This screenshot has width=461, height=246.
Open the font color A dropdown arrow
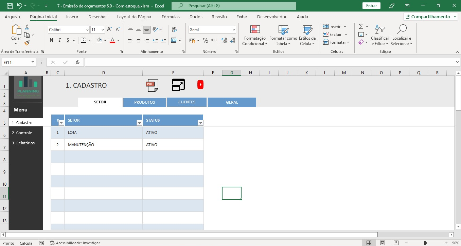point(118,40)
